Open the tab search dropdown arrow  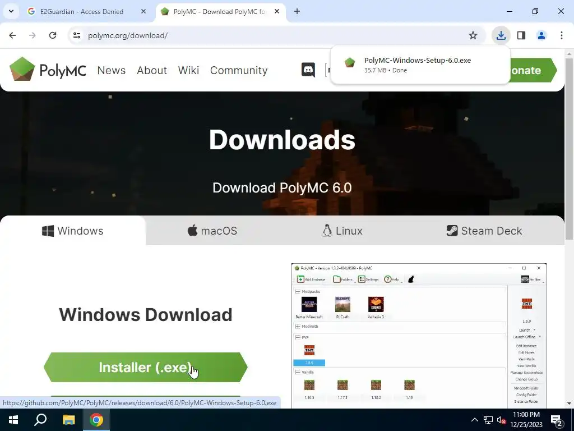pos(11,11)
